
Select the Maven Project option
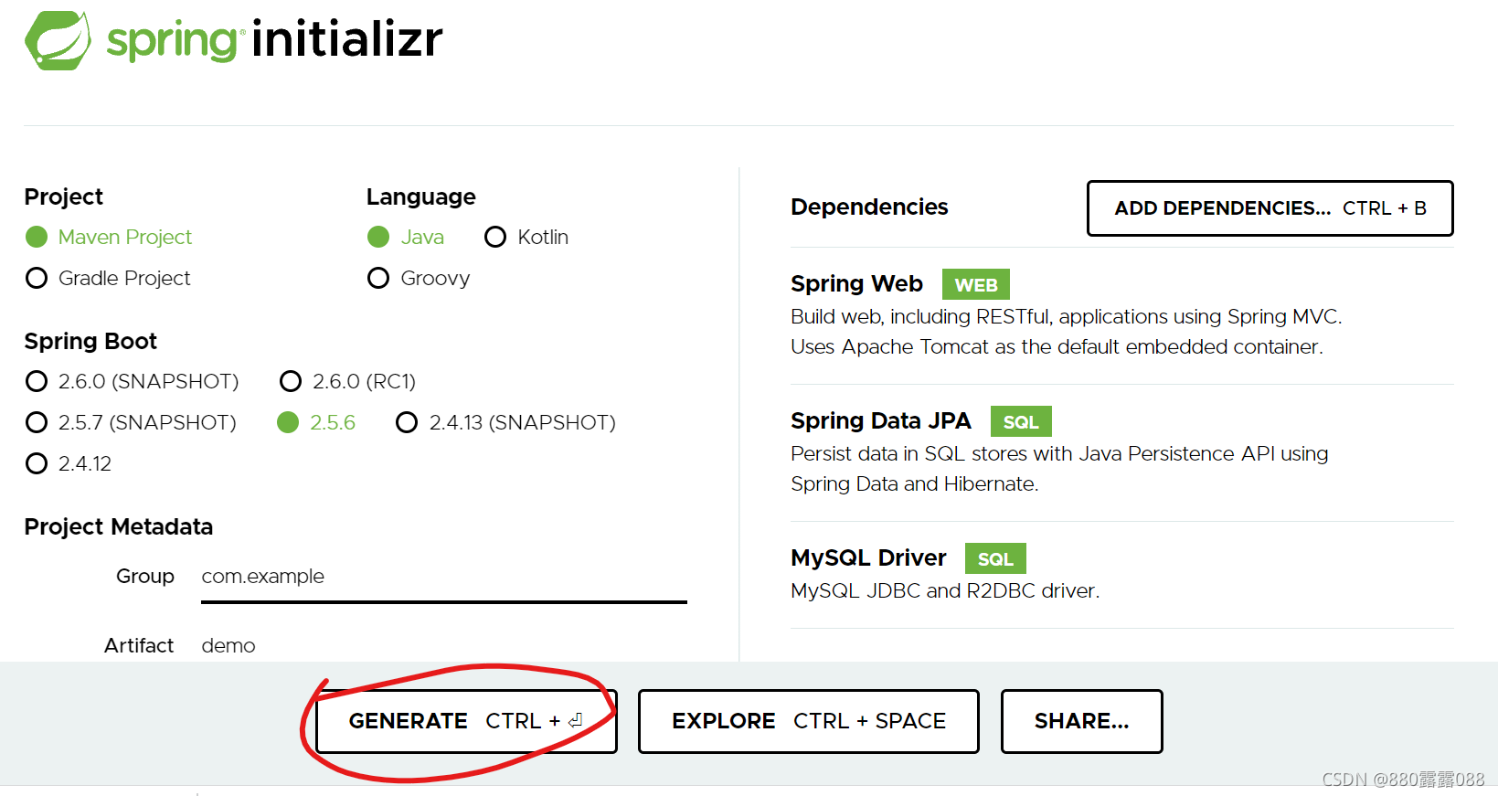coord(37,237)
